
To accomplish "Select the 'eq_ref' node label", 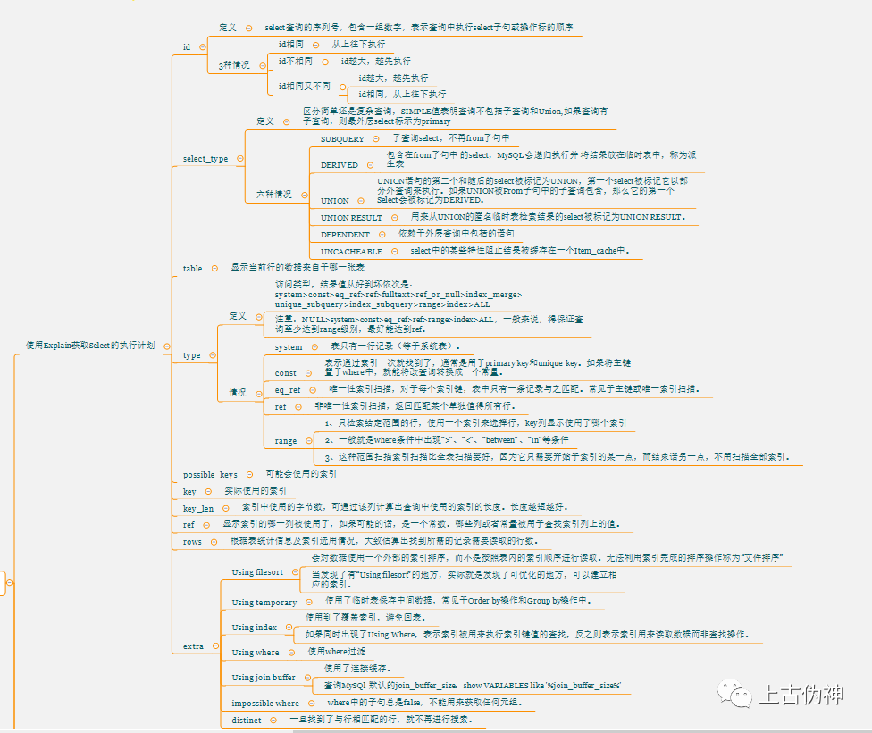I will tap(288, 390).
